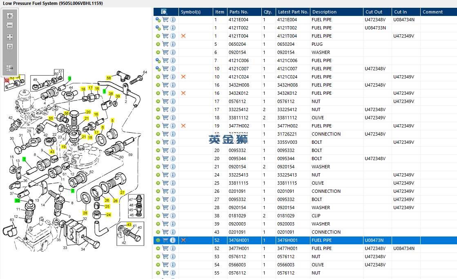Click diagram hotspot 39
Screen dimensions: 457x279
[118, 96]
